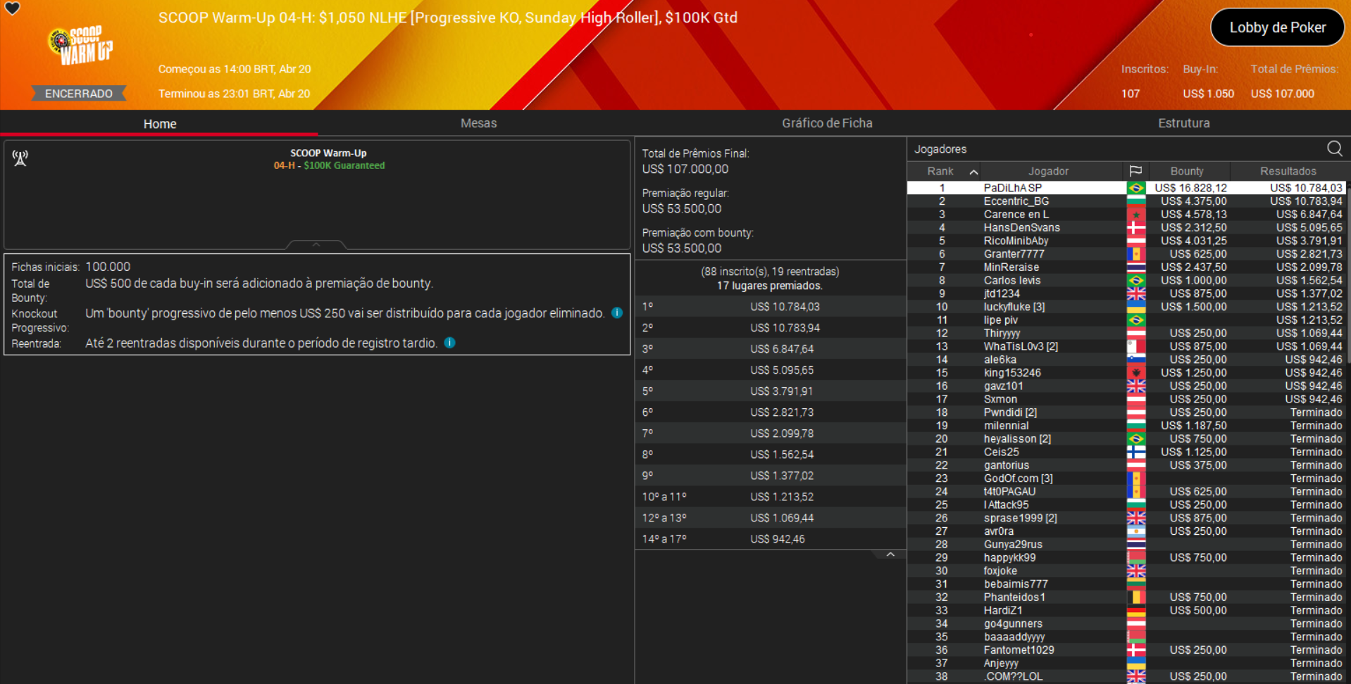Open the Mesas tab

[478, 123]
